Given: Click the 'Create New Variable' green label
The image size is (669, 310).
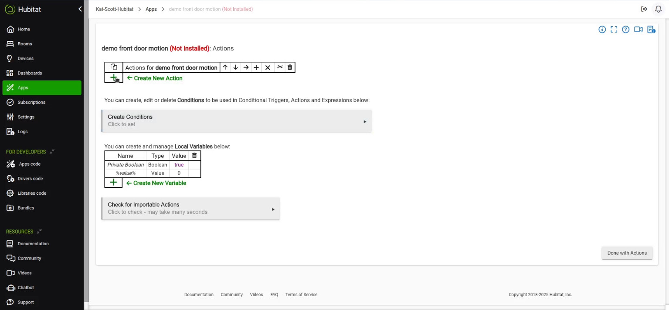Looking at the screenshot, I should click(156, 183).
